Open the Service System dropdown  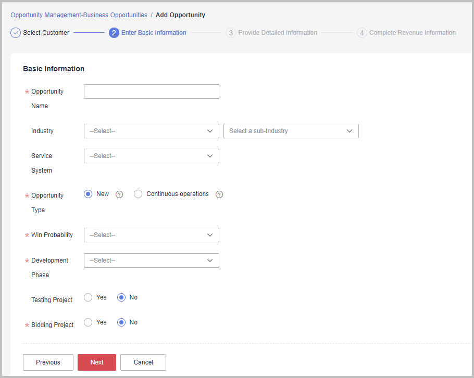(151, 156)
